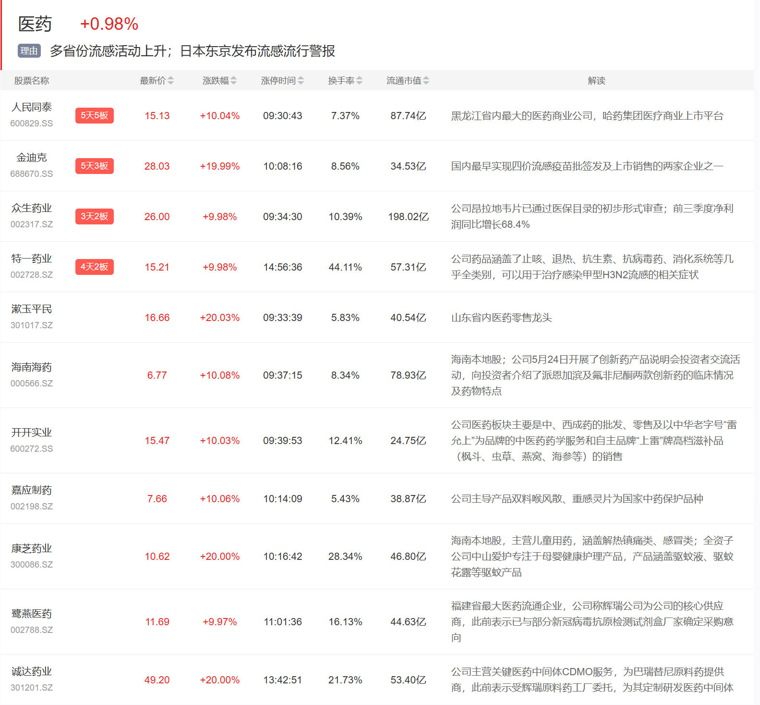
Task: Open the 人民同泰 stock page
Action: tap(32, 107)
